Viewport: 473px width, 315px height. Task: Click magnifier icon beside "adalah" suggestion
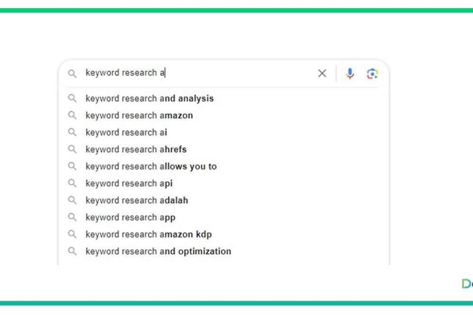[x=72, y=200]
